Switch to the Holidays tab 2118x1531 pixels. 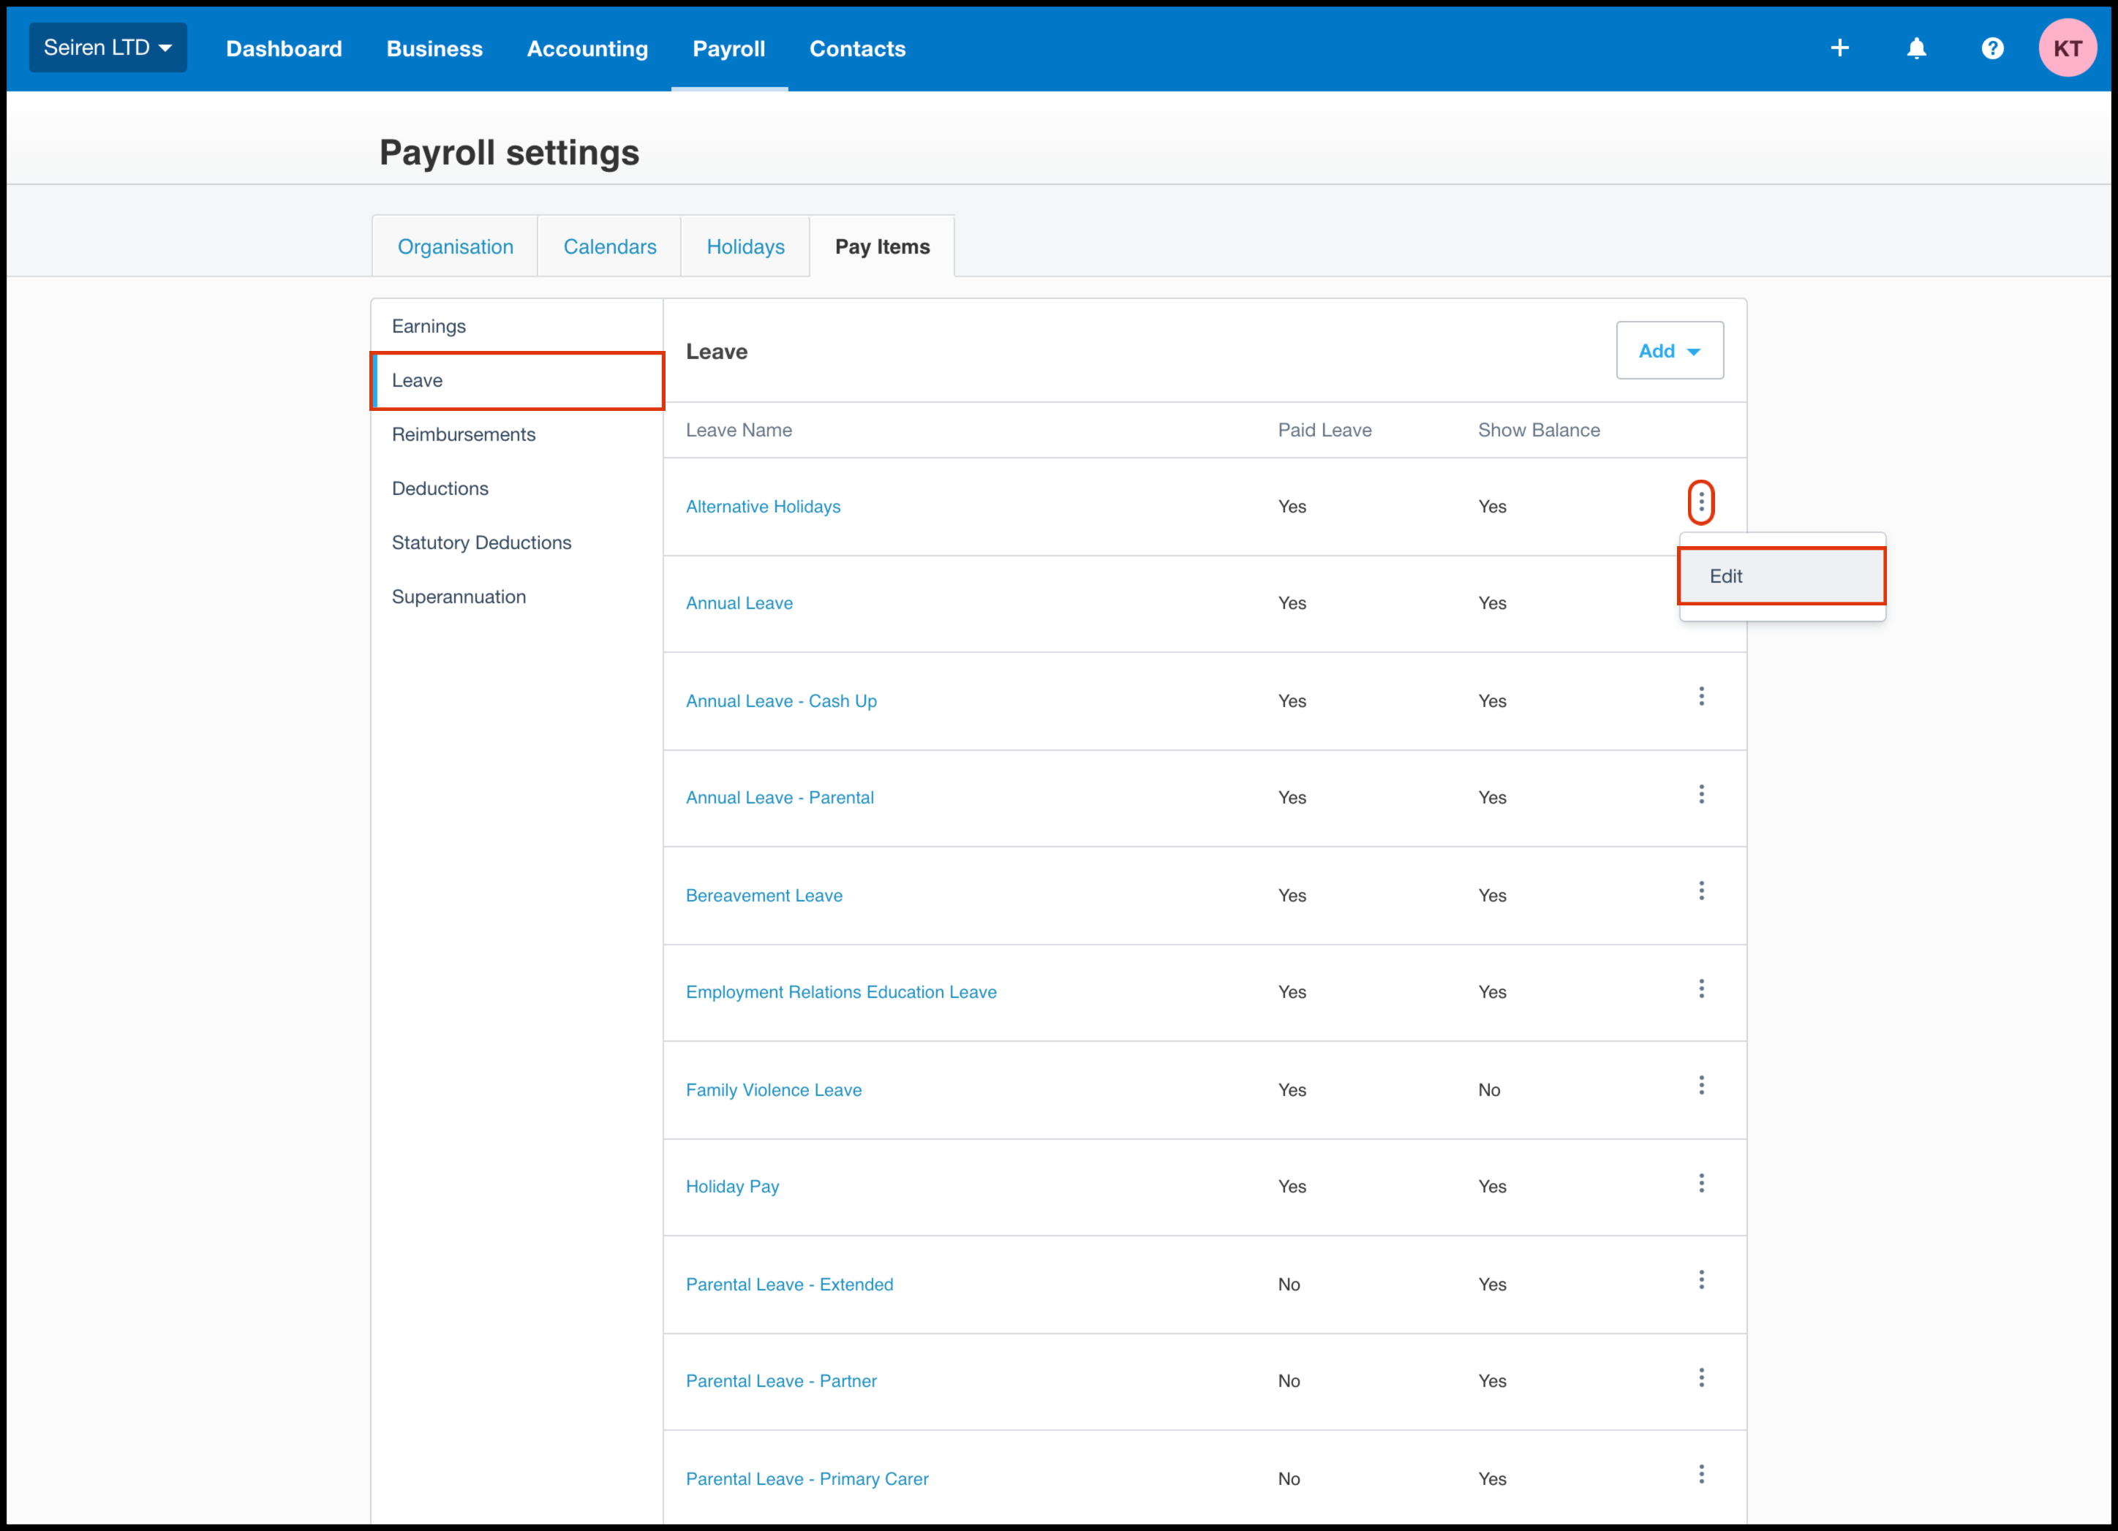[x=745, y=246]
